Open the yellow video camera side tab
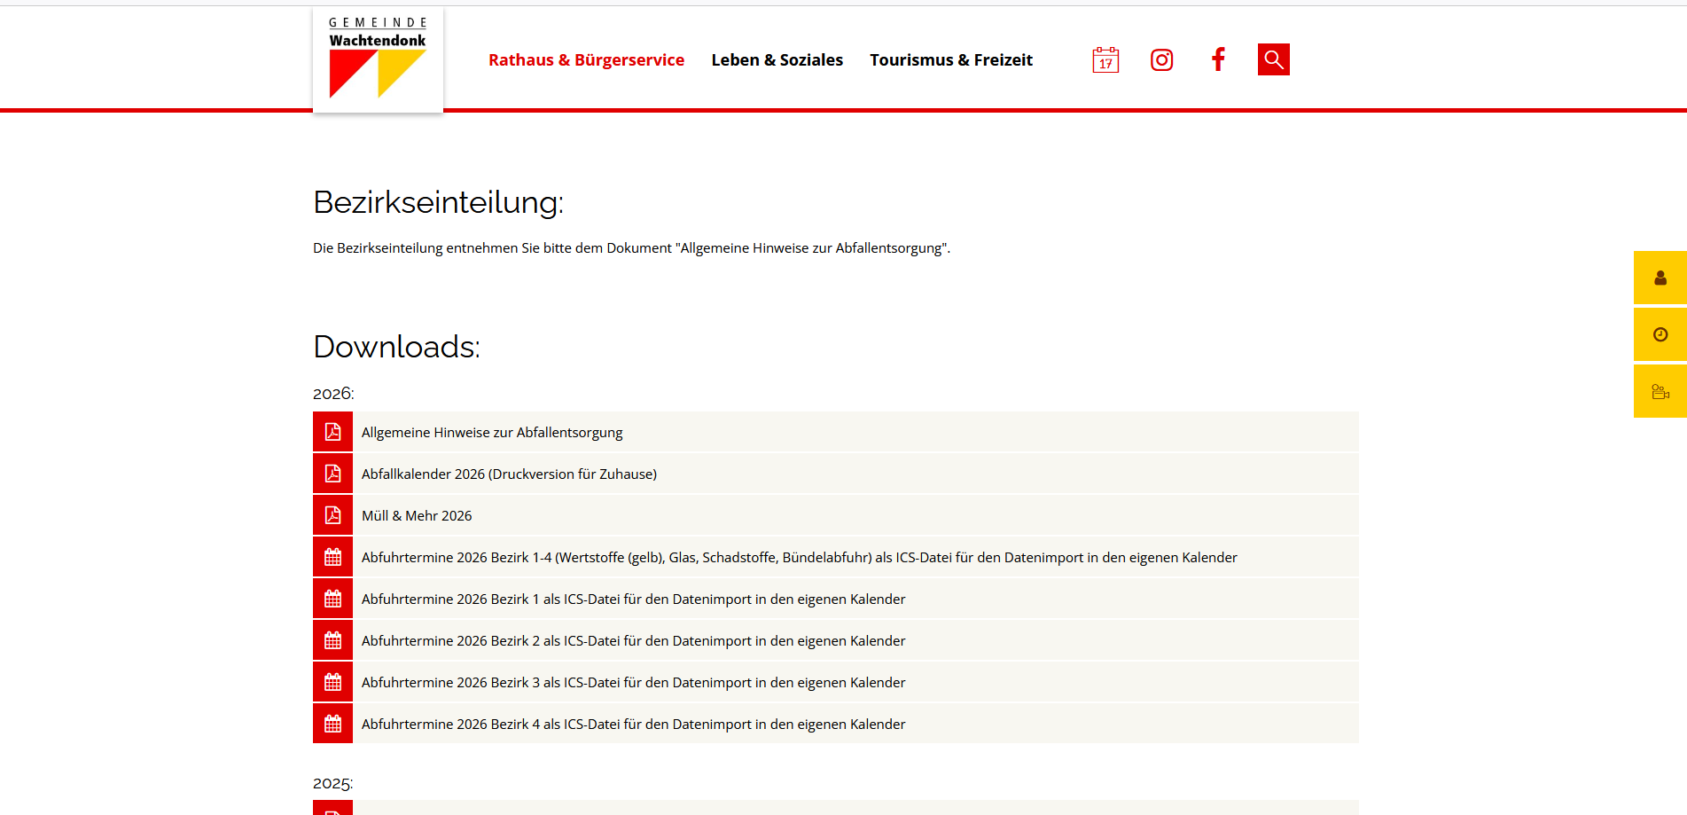This screenshot has width=1687, height=815. (x=1660, y=391)
